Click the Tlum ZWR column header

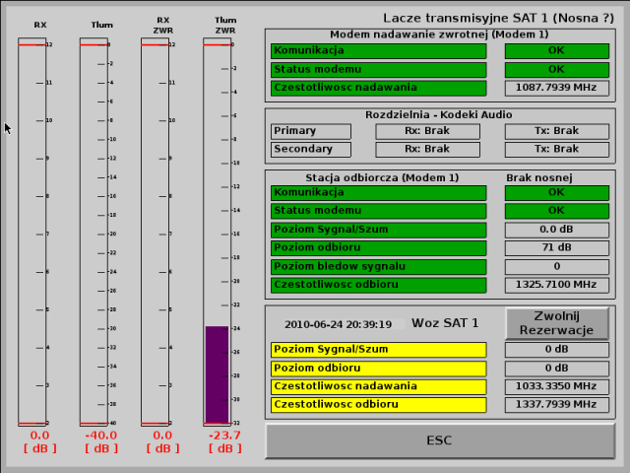click(x=225, y=26)
